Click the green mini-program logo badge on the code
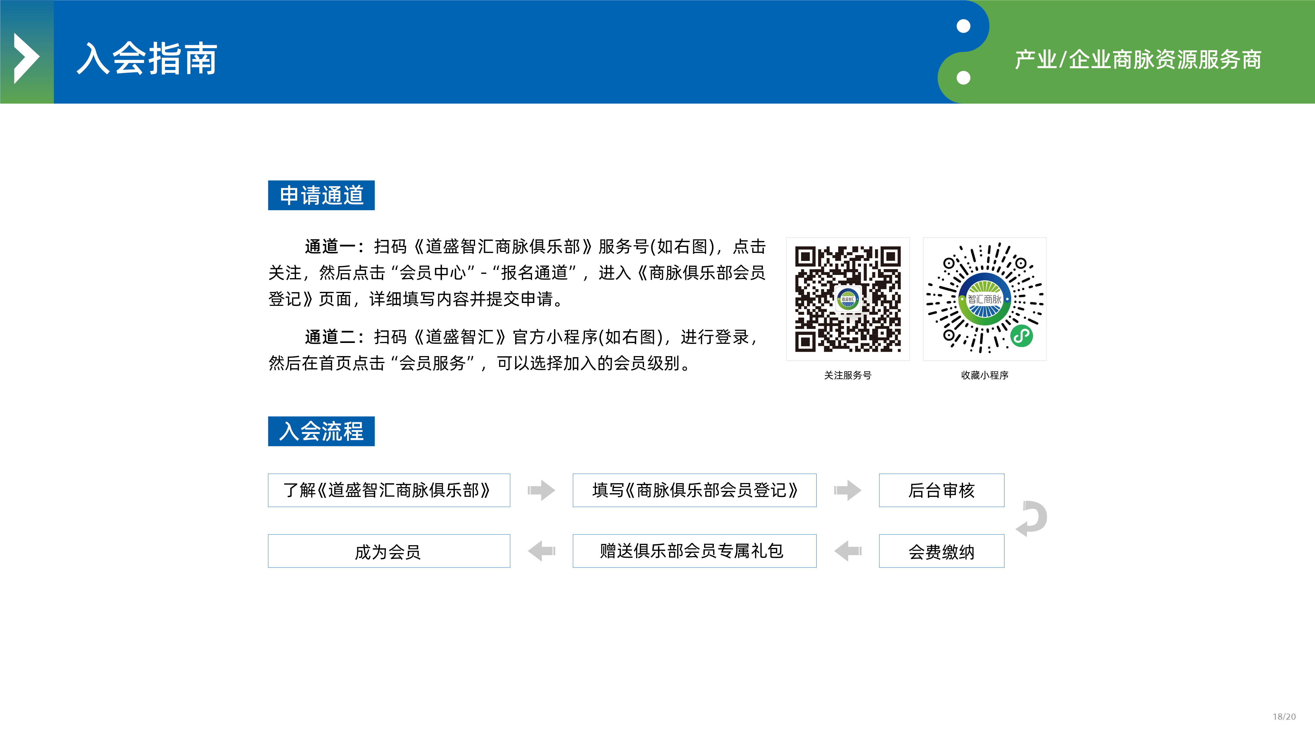This screenshot has height=739, width=1315. click(x=1021, y=336)
